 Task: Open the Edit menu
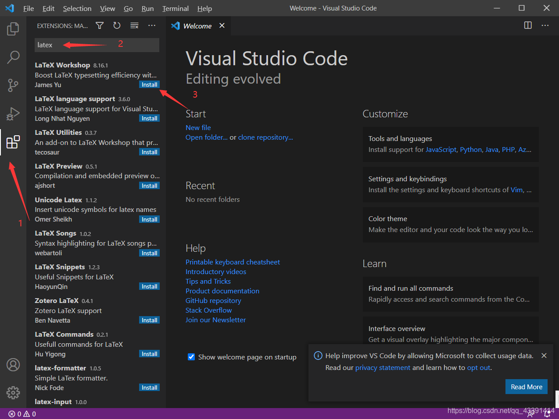click(49, 8)
